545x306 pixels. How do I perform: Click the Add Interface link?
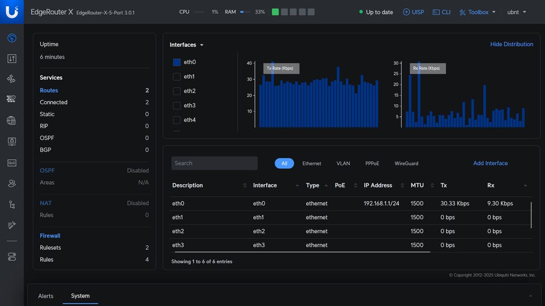pyautogui.click(x=491, y=163)
